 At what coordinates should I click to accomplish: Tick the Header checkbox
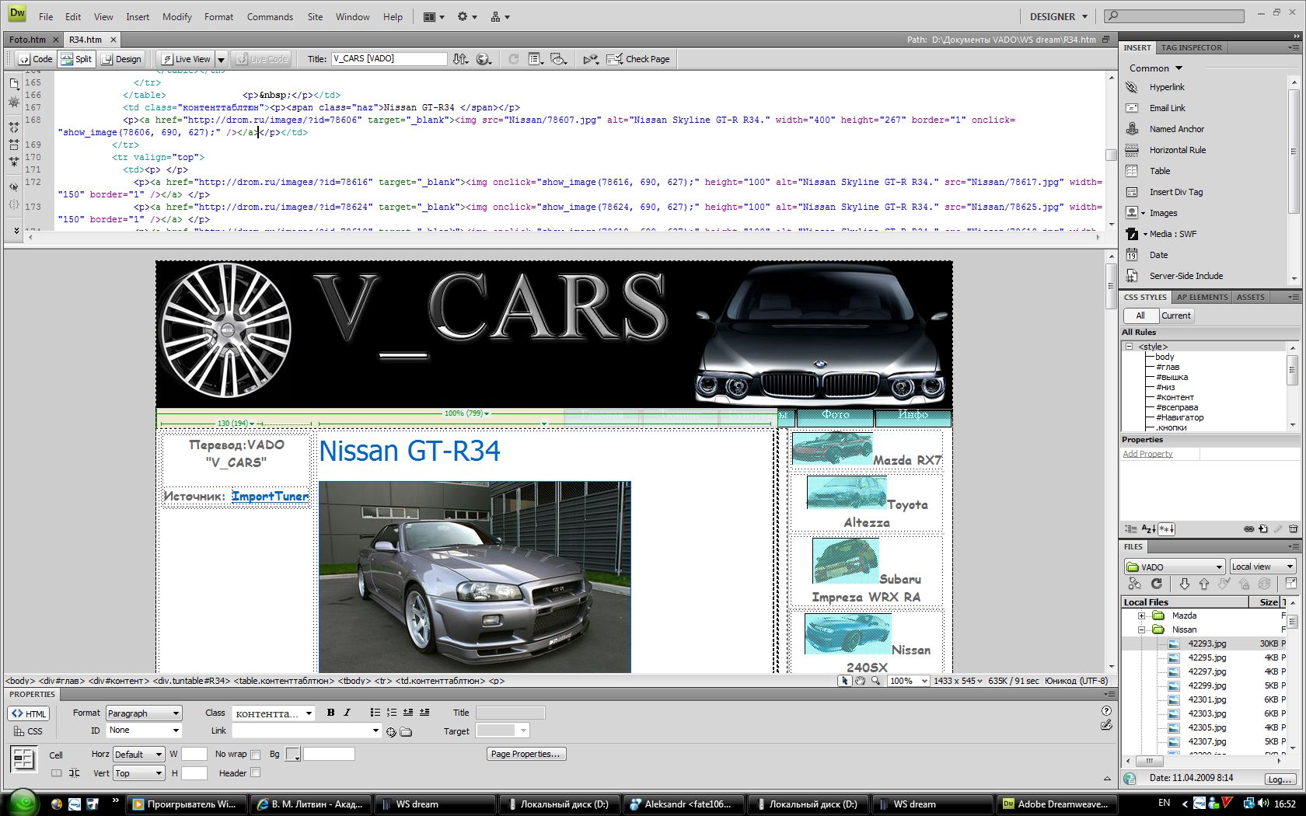tap(255, 773)
